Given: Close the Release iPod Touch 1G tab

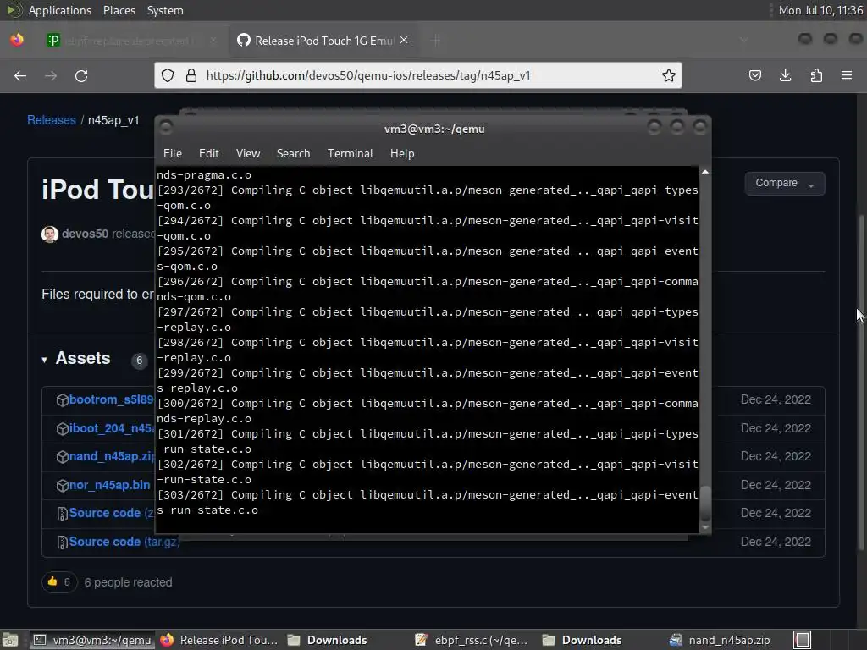Looking at the screenshot, I should (x=404, y=41).
